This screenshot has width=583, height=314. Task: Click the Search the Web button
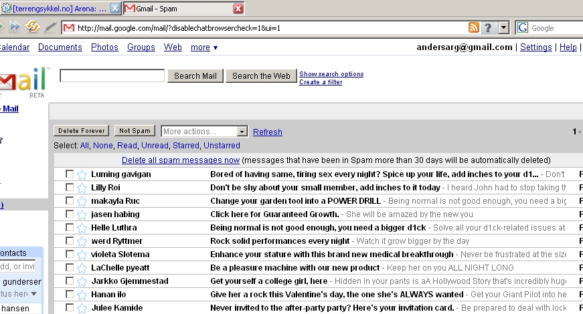pyautogui.click(x=261, y=75)
